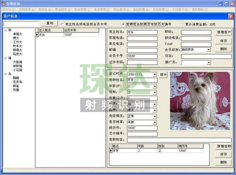Select radio option 宠主姓名或电话或会员卡号
236x175 pixels.
[x=62, y=24]
